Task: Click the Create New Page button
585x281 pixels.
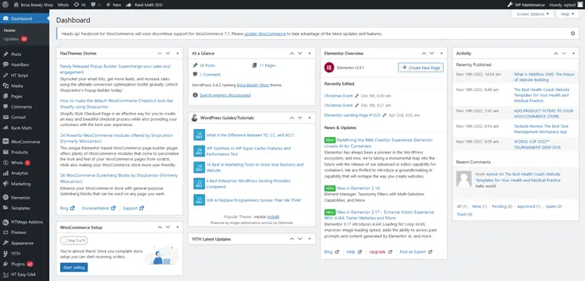Action: coord(421,68)
